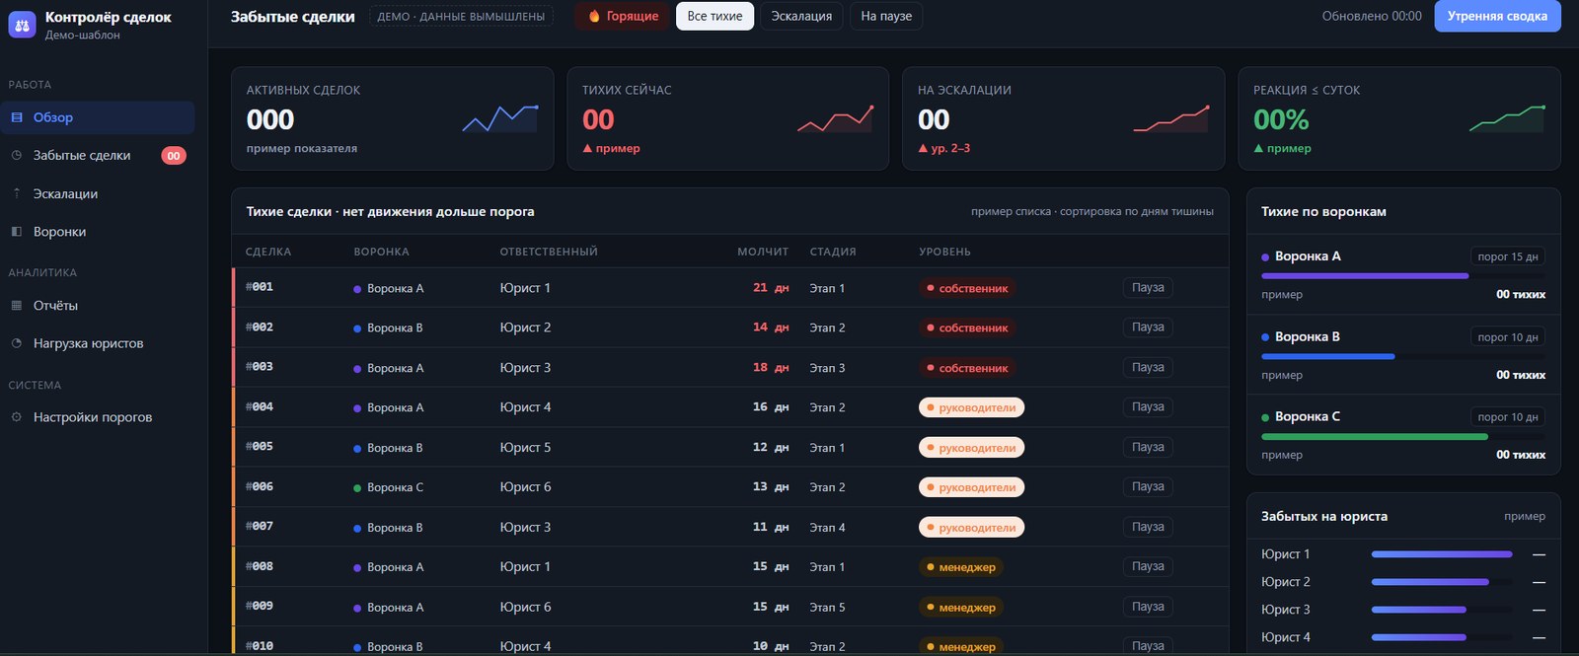Click the scales logo of Контролёр сделок

coord(22,25)
